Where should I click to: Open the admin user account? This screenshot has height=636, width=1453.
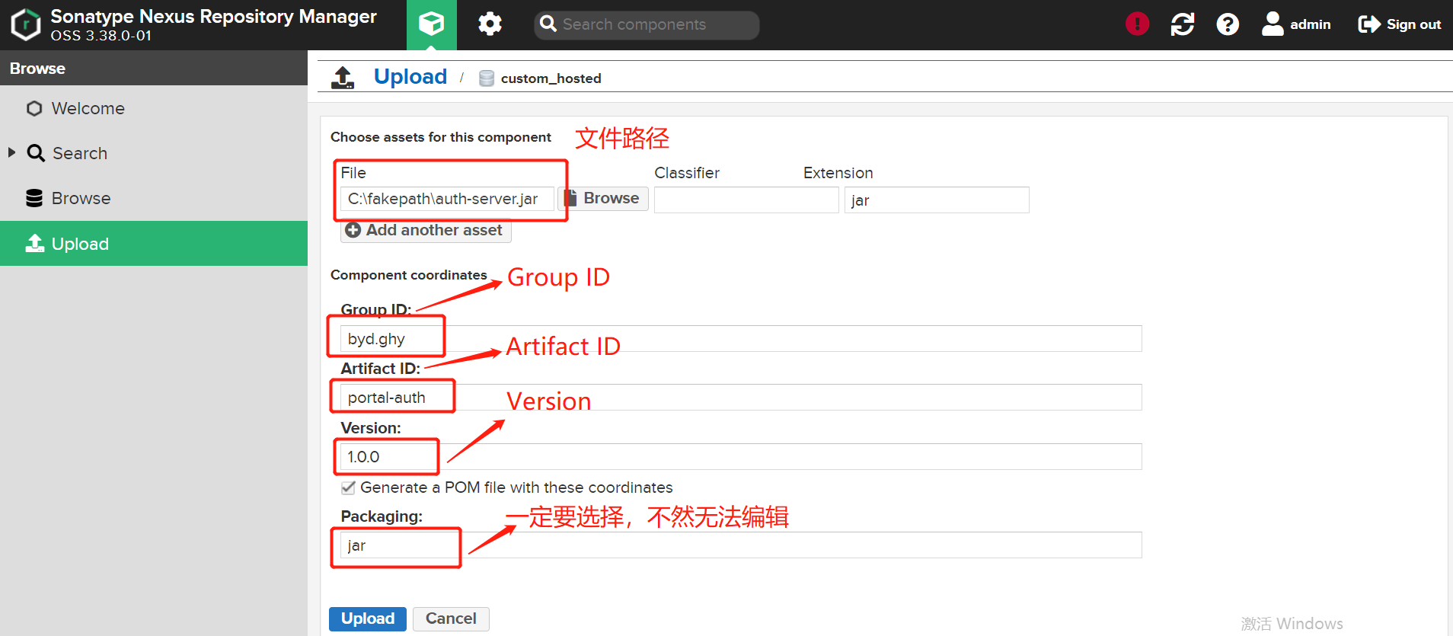coord(1296,24)
